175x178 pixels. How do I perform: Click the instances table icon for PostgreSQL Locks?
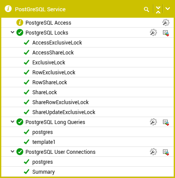click(166, 33)
